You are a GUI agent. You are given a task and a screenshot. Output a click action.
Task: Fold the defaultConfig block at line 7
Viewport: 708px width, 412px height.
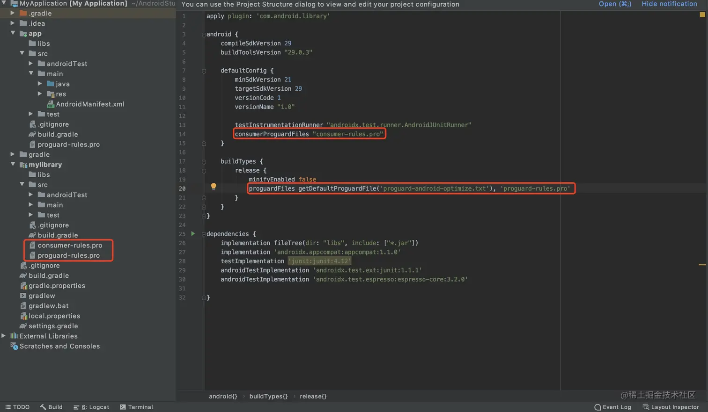[204, 71]
